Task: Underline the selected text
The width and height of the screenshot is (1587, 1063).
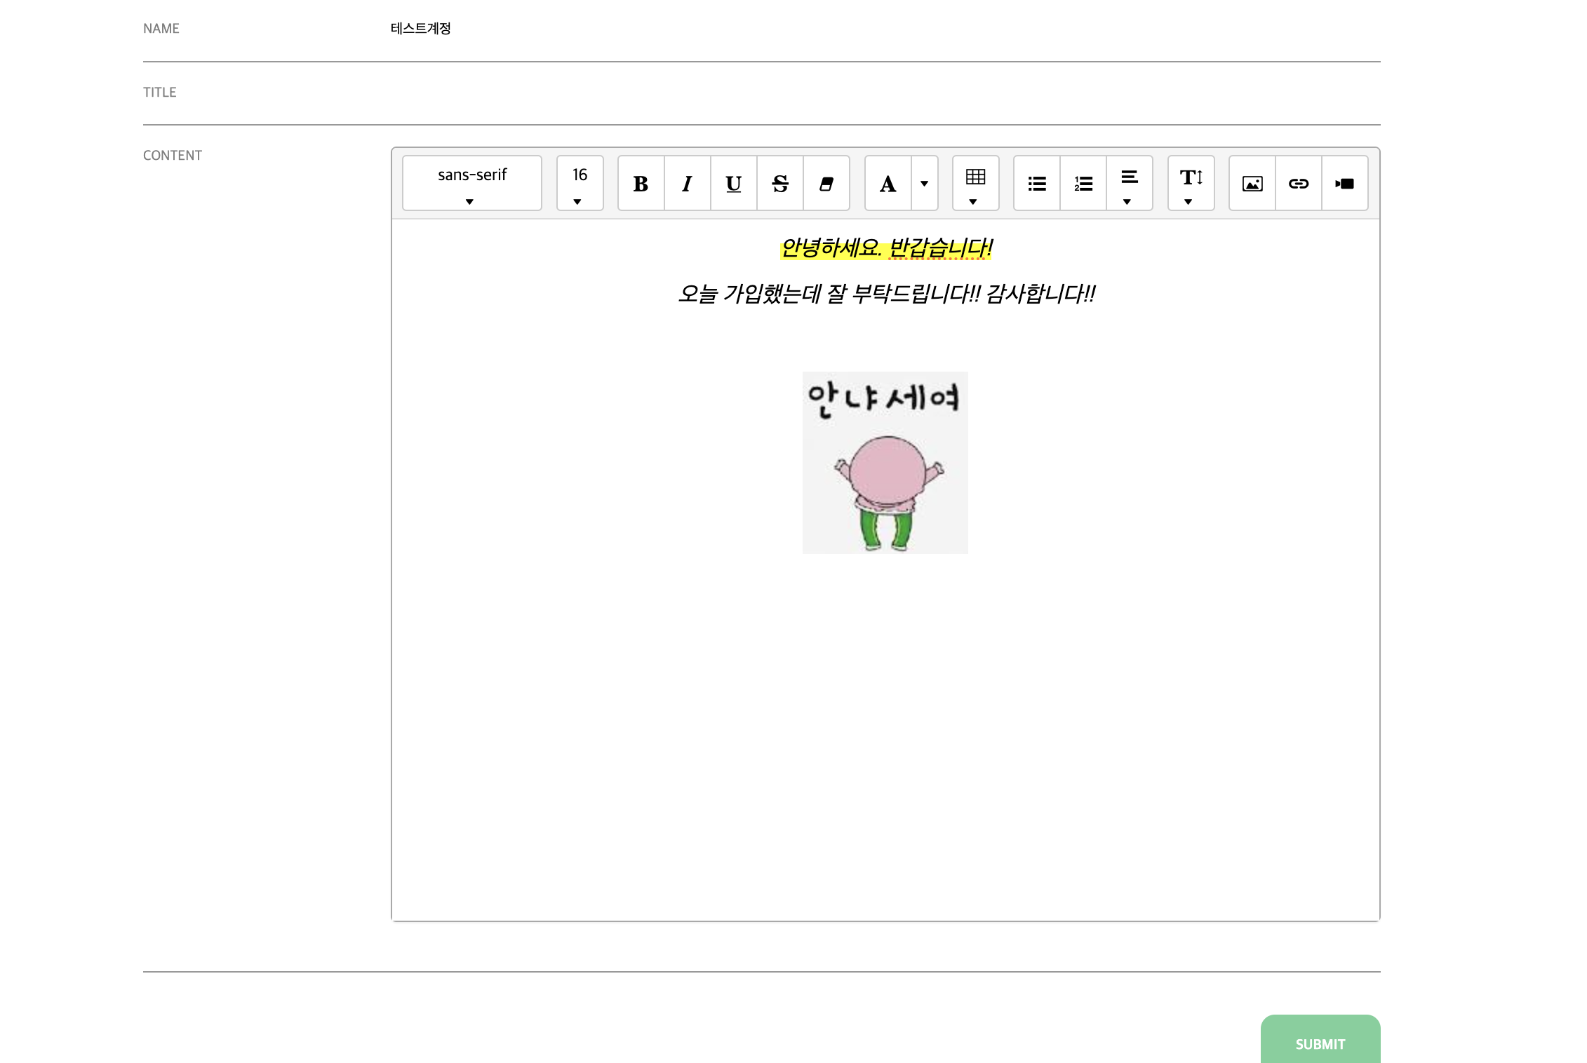Action: tap(732, 183)
